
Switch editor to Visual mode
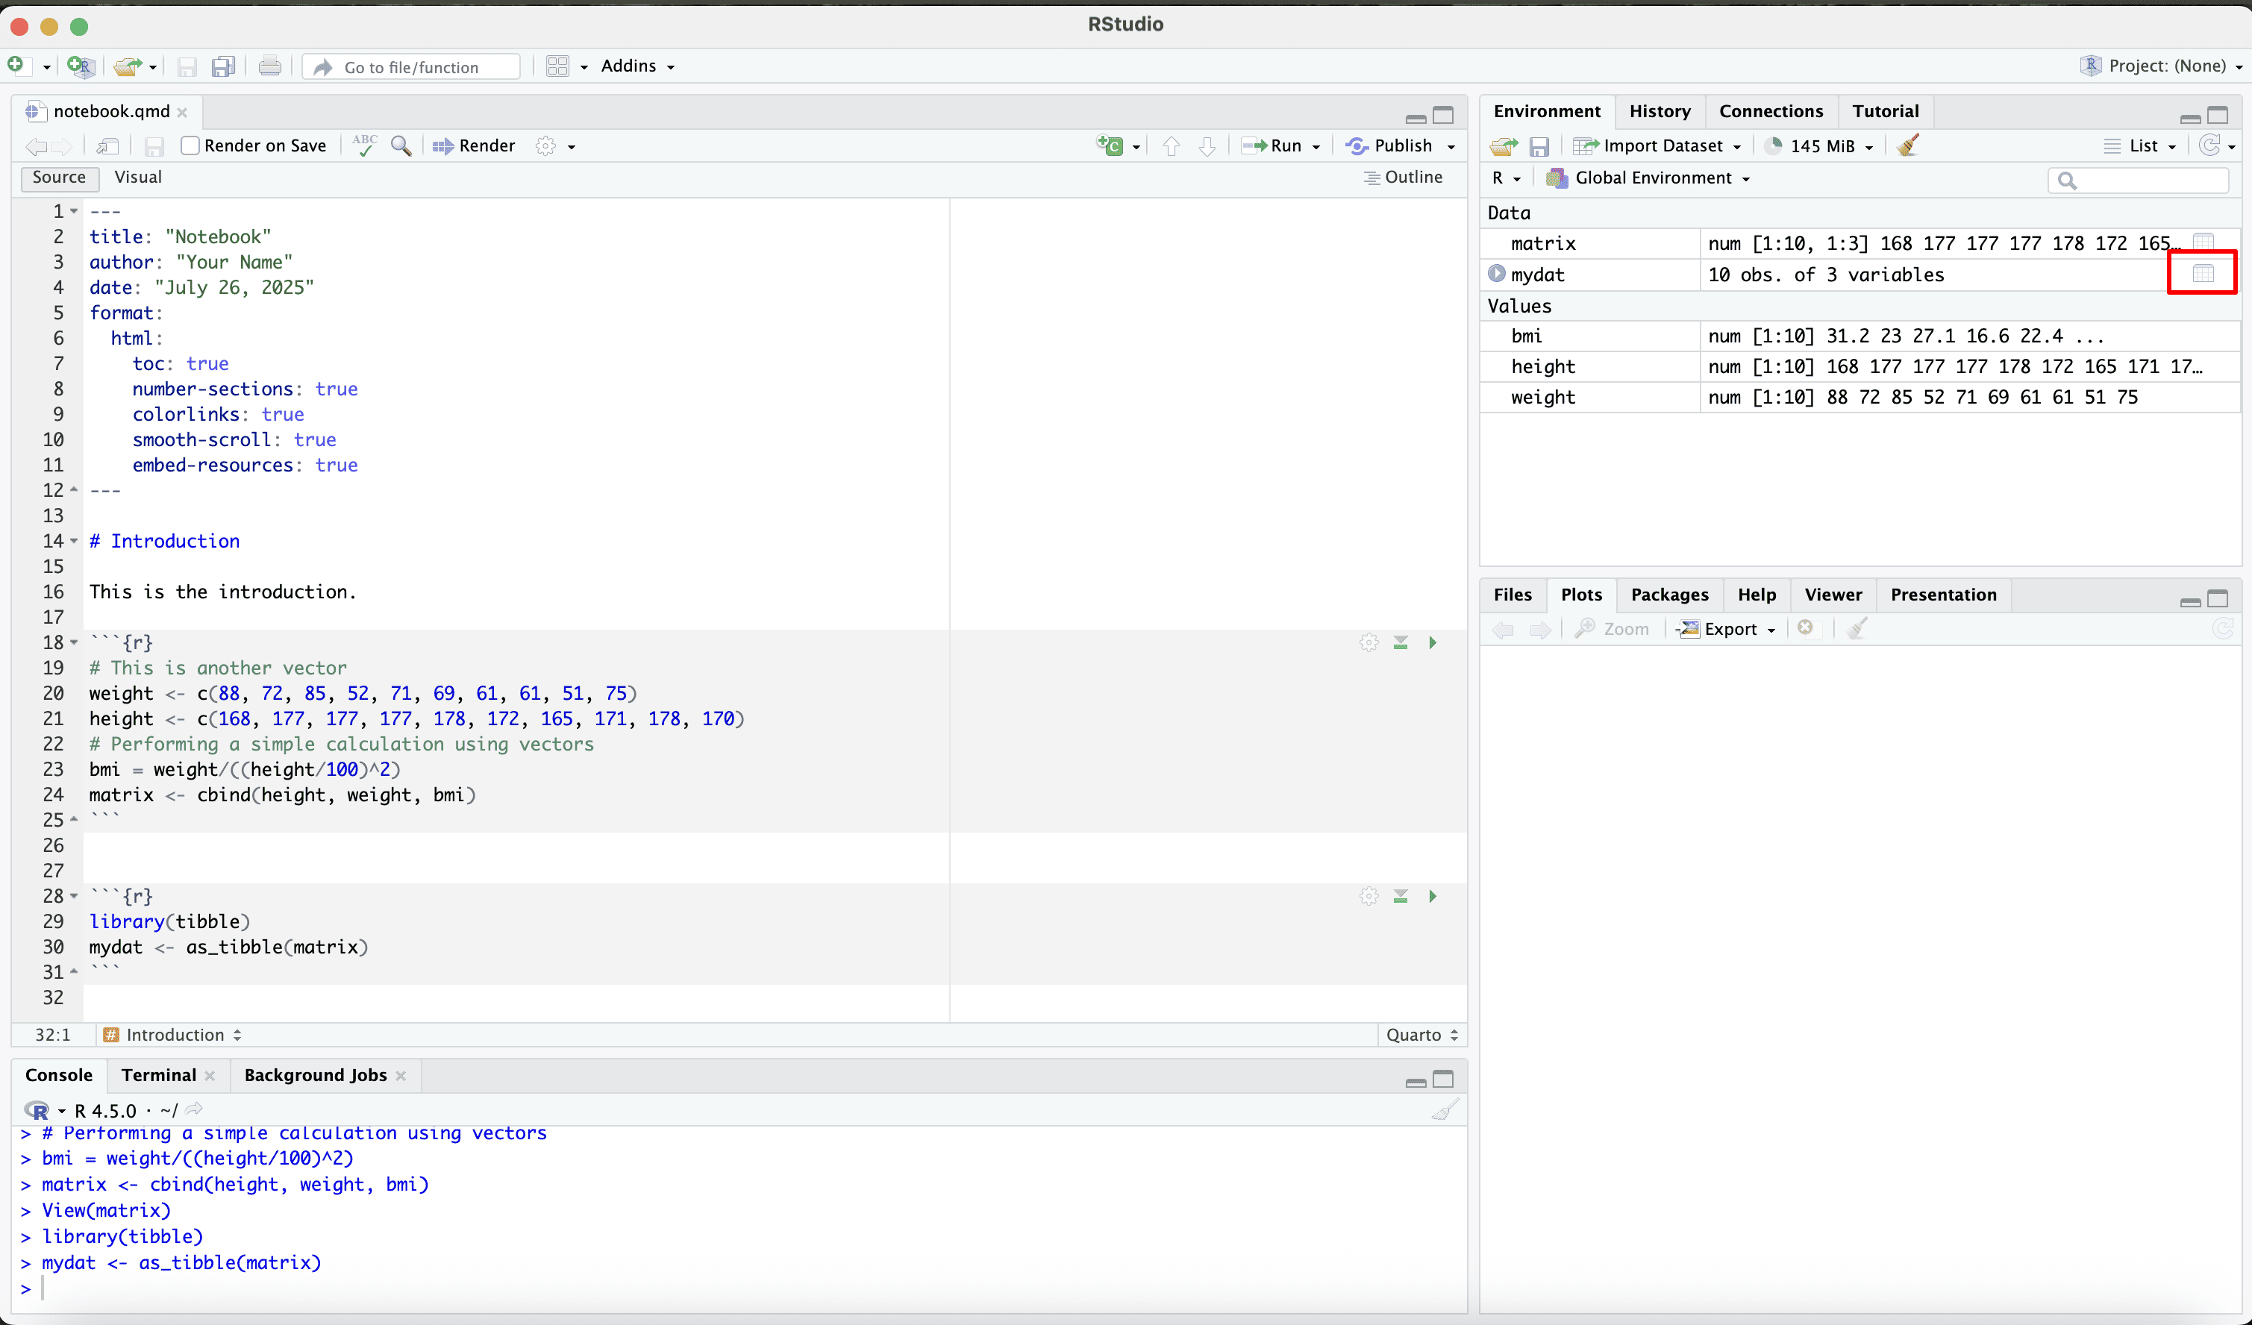(137, 177)
